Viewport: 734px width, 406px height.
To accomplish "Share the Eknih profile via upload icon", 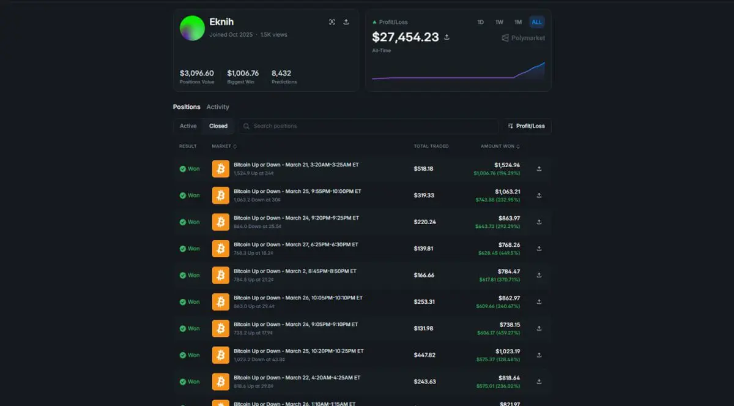I will point(346,22).
